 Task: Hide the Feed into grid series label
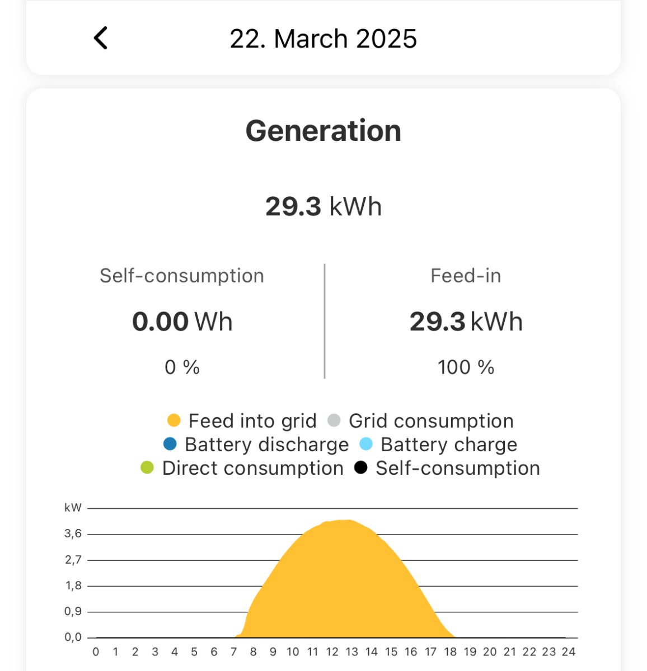252,420
